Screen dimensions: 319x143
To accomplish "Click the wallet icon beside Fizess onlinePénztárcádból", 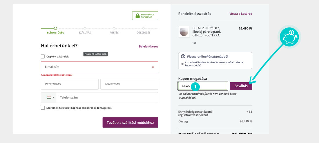I will click(x=183, y=56).
